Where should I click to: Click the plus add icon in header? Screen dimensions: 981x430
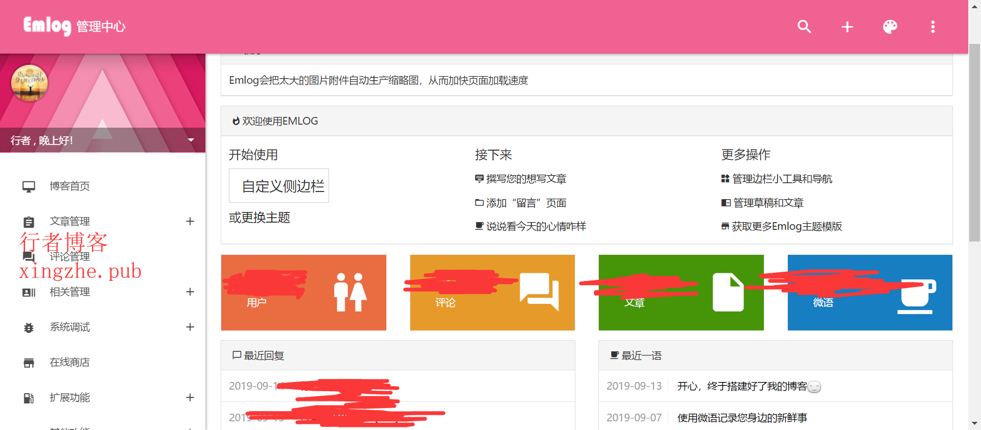click(847, 27)
